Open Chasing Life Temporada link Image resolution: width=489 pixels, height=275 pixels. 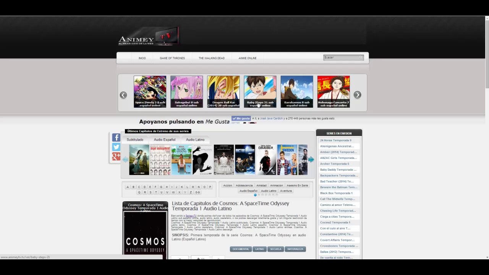(338, 211)
